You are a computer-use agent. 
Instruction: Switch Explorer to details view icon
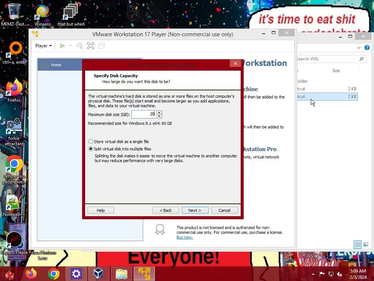(358, 244)
